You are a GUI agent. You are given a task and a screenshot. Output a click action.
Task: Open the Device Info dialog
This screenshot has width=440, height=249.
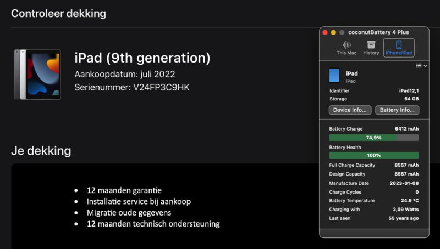click(x=350, y=110)
